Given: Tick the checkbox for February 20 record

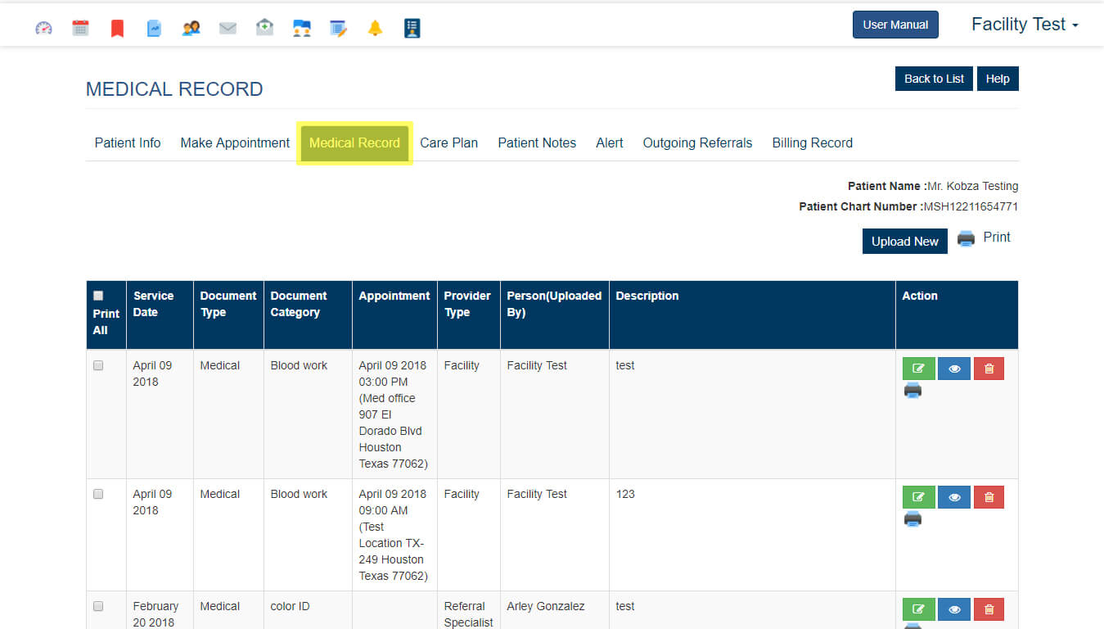Looking at the screenshot, I should pyautogui.click(x=98, y=607).
